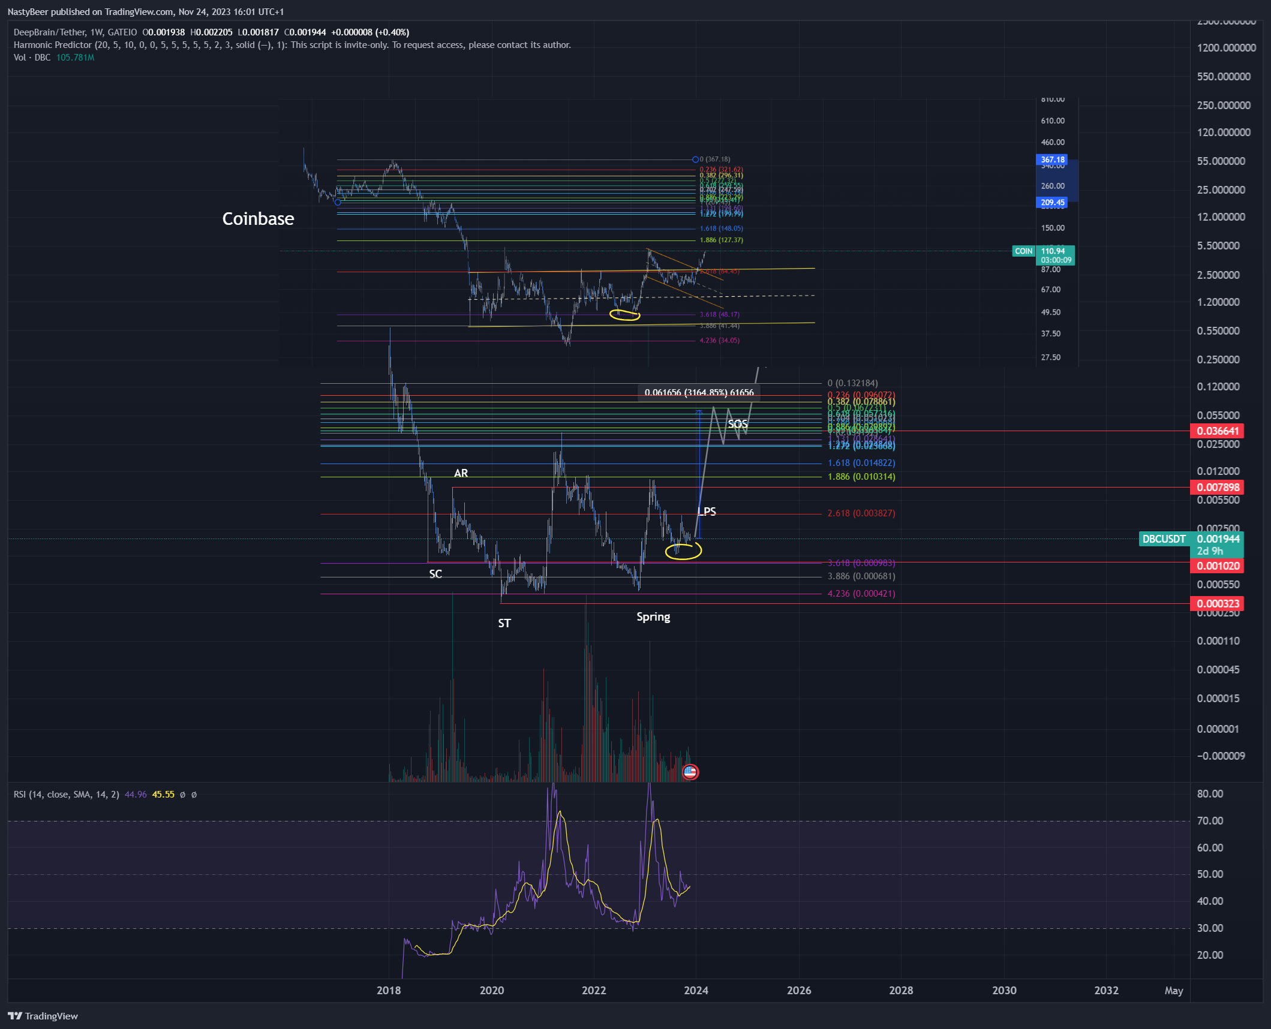Select the Coinbase text annotation
The width and height of the screenshot is (1271, 1029).
258,219
